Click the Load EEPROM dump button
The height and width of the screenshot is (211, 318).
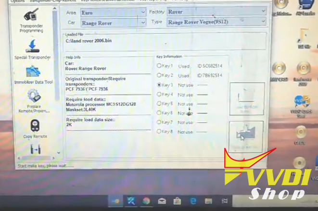(247, 99)
